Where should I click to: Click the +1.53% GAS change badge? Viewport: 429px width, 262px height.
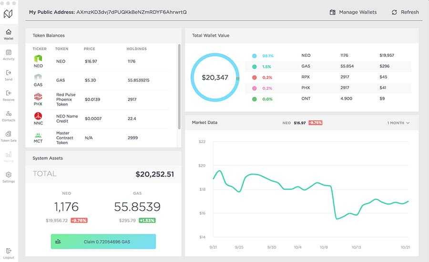point(147,220)
